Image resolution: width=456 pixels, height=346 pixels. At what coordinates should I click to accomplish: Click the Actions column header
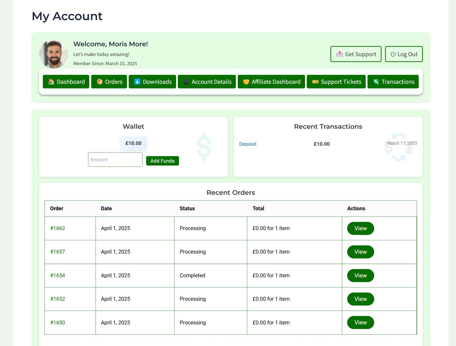356,208
